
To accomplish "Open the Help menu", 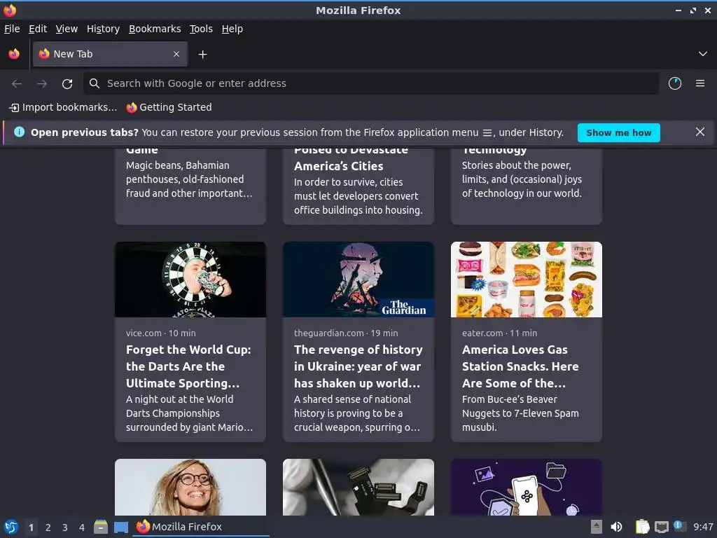I will 232,29.
